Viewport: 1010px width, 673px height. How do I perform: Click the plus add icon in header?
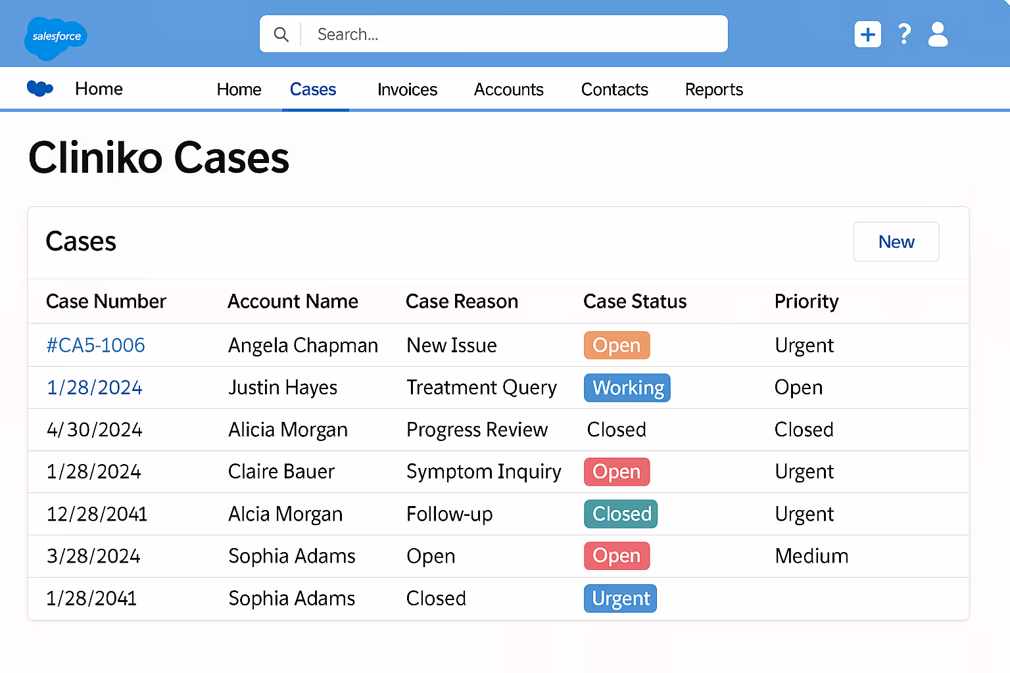867,34
